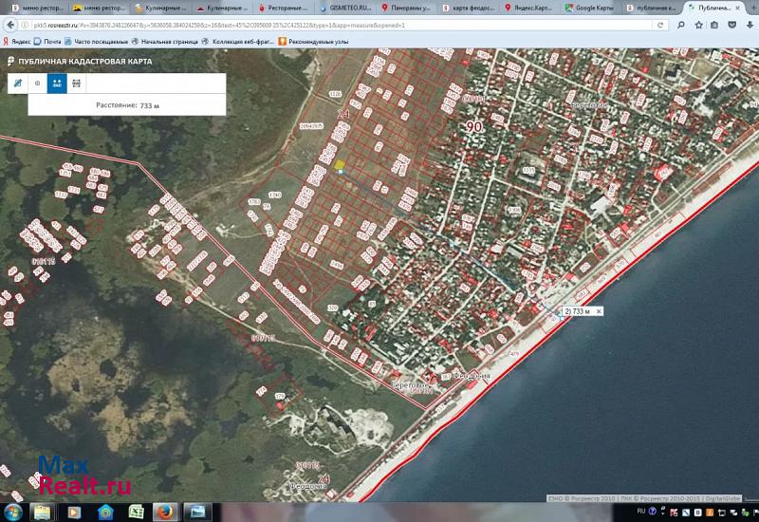Image resolution: width=759 pixels, height=522 pixels.
Task: Toggle the active distance measurement tool
Action: click(x=57, y=83)
